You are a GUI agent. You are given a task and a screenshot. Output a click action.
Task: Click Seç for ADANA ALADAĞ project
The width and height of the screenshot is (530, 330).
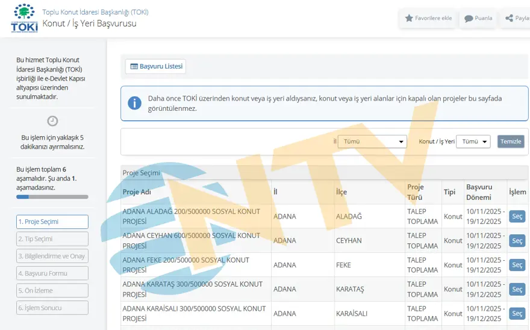(517, 216)
